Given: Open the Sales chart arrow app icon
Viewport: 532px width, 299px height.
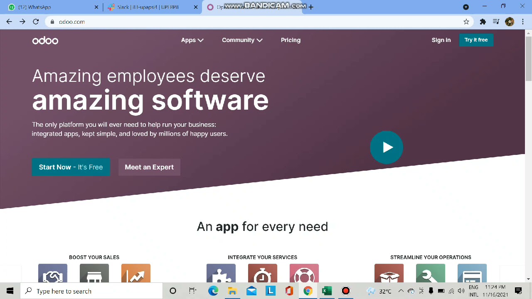Looking at the screenshot, I should [136, 273].
